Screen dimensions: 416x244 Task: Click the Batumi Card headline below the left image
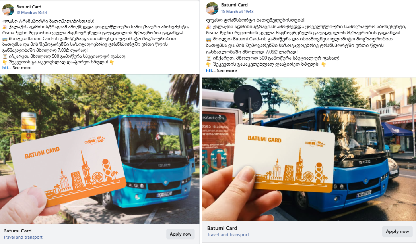[x=17, y=231]
